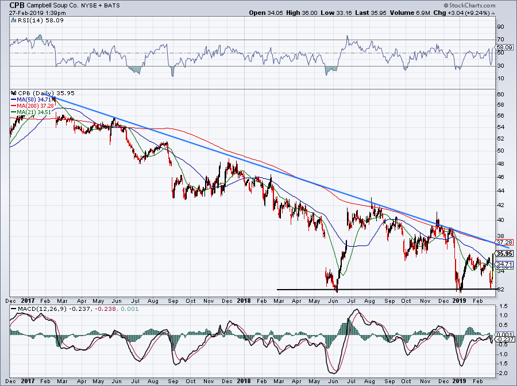The height and width of the screenshot is (386, 517).
Task: Click the 70 overbought level on RSI axis
Action: 500,40
